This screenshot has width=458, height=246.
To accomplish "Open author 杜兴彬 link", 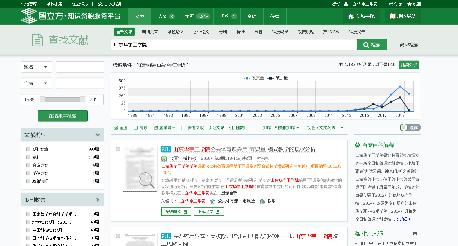I will 263,159.
